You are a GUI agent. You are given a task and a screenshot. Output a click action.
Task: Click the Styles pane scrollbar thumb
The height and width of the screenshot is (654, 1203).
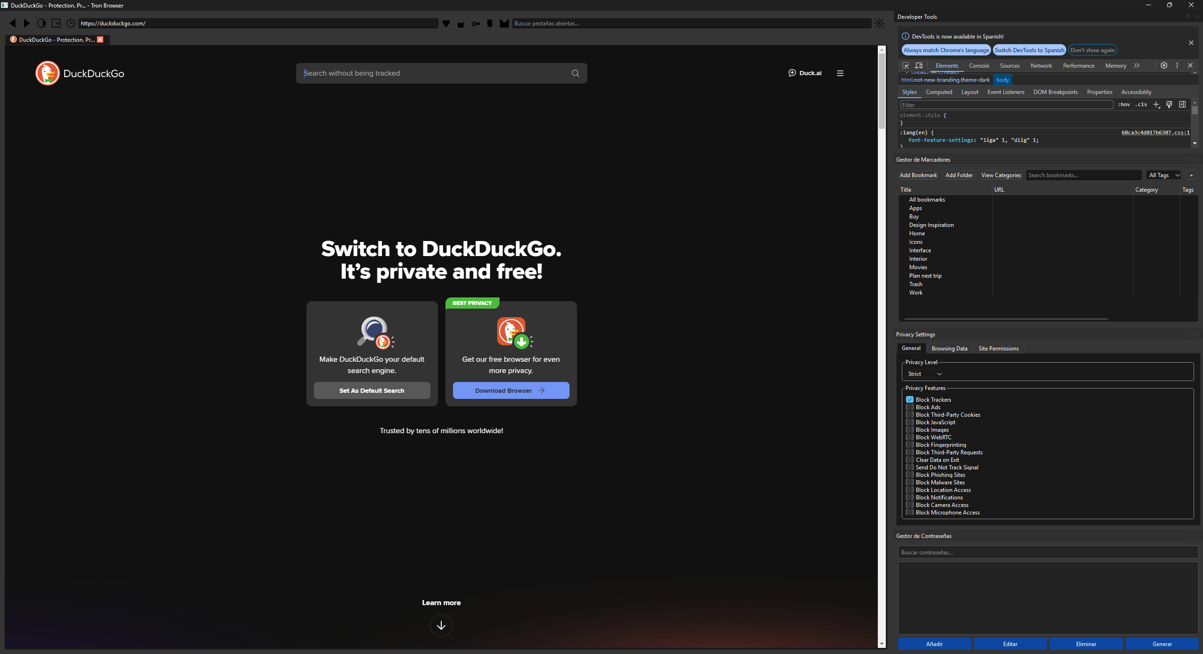coord(1195,110)
